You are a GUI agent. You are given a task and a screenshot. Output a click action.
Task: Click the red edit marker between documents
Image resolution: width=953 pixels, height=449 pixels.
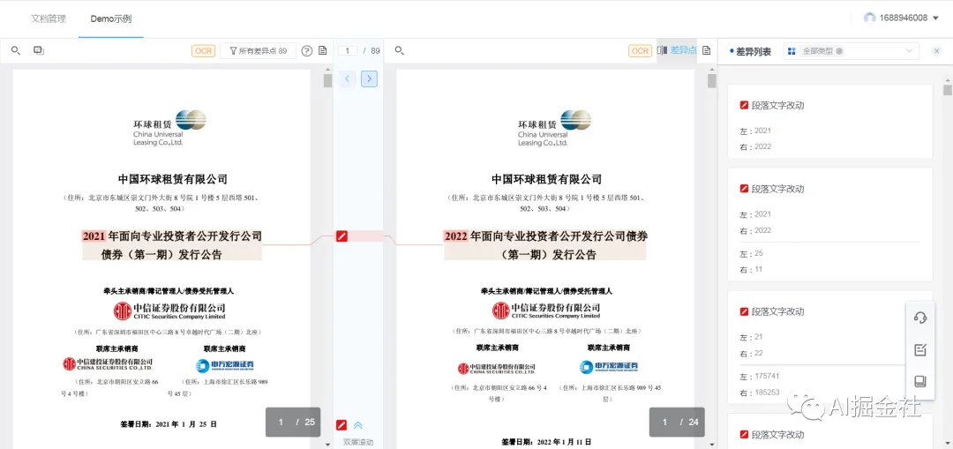[x=341, y=236]
